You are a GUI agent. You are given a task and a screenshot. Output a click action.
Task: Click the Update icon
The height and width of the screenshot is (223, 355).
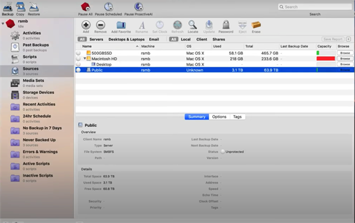tap(209, 25)
